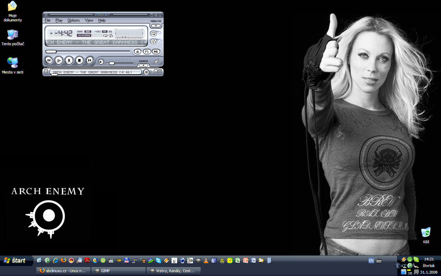Launch Internet Explorer from quick launch
Screen dimensions: 441x276
[55, 260]
